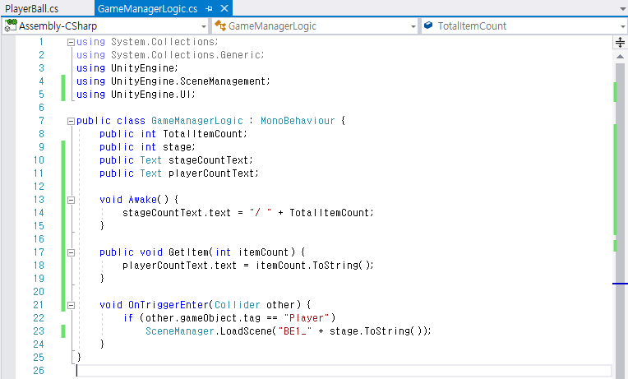628x379 pixels.
Task: Pin the GameManagerLogic.cs tab
Action: coord(209,8)
